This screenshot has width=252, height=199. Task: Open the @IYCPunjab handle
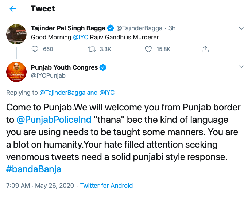pyautogui.click(x=48, y=76)
